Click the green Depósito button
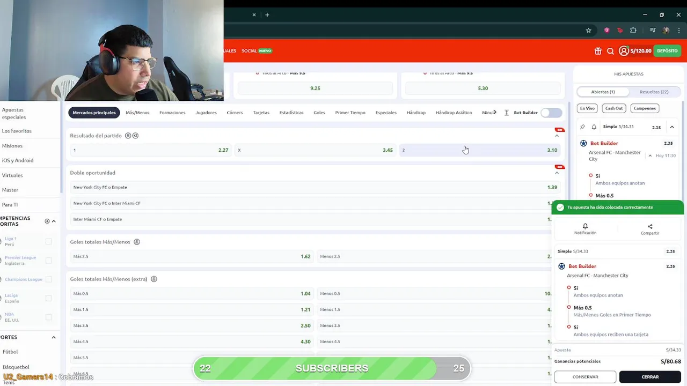The image size is (687, 386). click(x=667, y=51)
